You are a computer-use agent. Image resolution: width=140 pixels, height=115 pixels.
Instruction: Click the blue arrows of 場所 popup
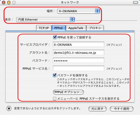tap(97, 11)
